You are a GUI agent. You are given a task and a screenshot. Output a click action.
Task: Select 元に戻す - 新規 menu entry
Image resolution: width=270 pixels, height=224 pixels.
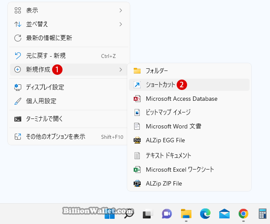click(69, 56)
